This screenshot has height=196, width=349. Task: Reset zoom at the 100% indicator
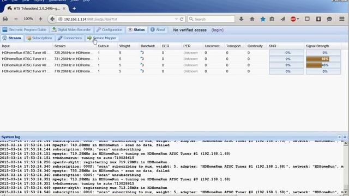coord(28,19)
